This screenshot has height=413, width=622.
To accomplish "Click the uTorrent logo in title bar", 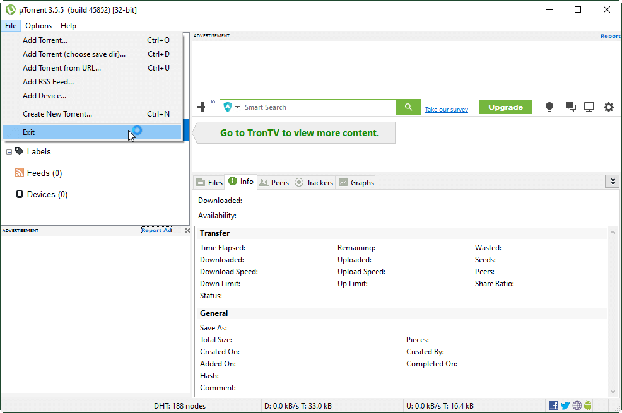I will (11, 9).
